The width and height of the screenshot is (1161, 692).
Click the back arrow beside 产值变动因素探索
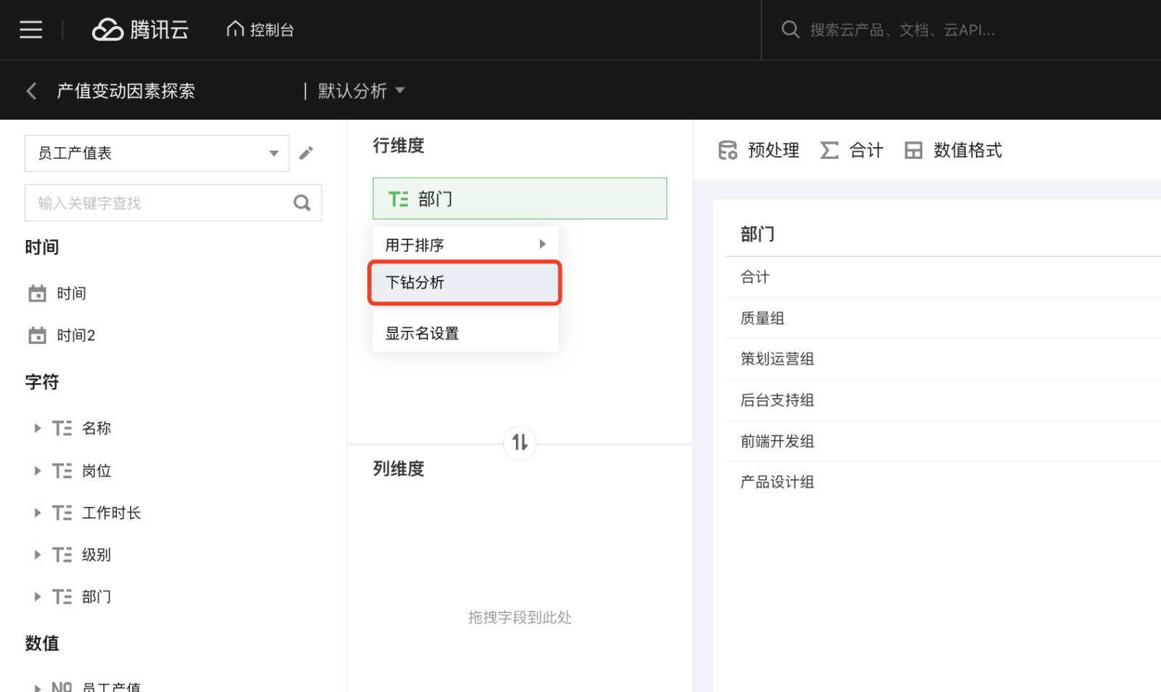click(x=31, y=91)
